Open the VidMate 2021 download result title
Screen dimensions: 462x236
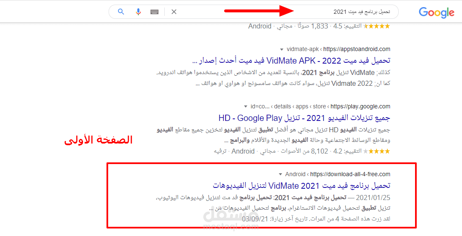pos(301,186)
